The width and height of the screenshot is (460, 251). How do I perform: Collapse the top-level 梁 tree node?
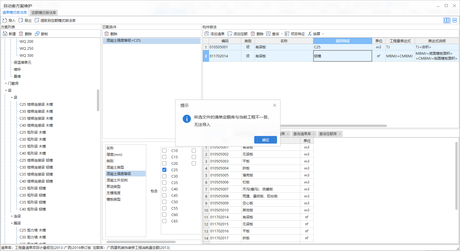coord(6,90)
